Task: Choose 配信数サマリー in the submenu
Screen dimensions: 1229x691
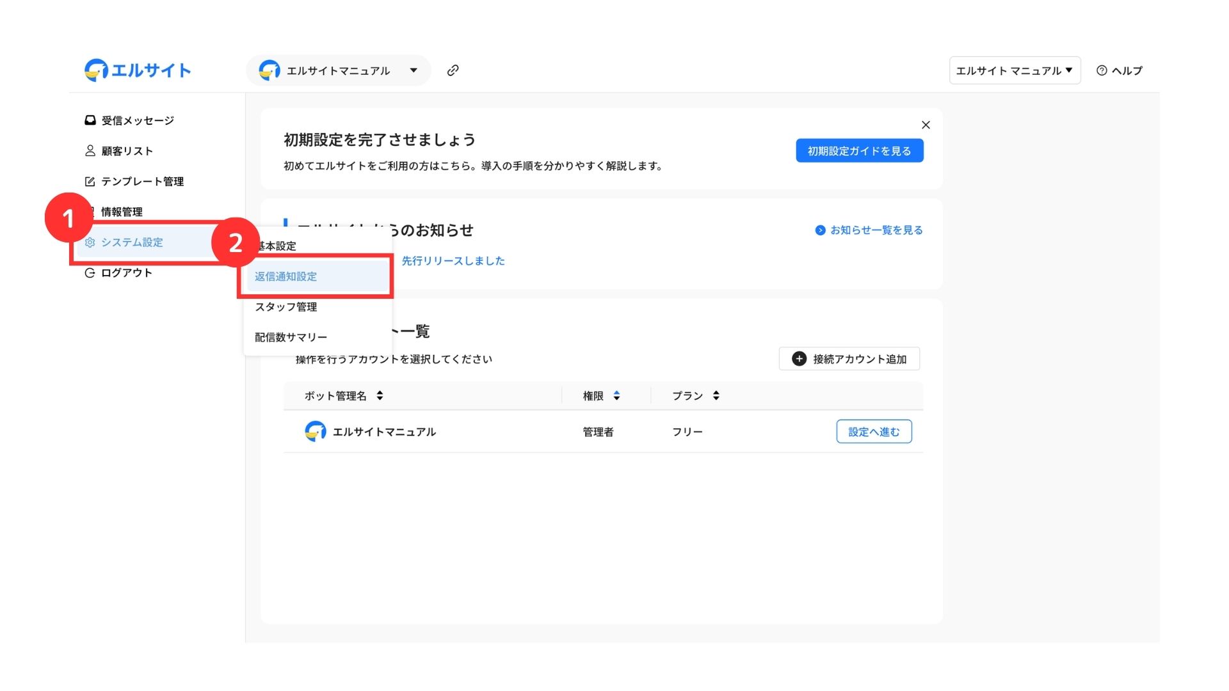Action: (291, 337)
